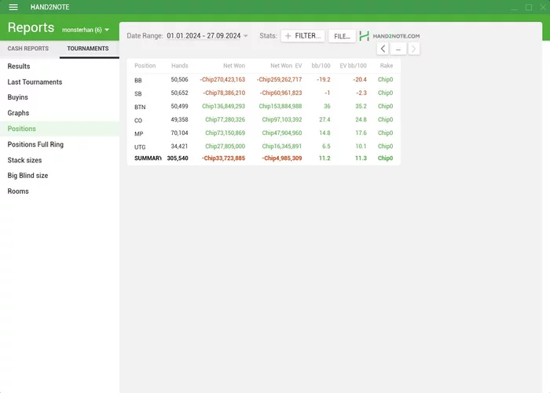Screen dimensions: 550x393
Task: Select the BB position row
Action: (264, 80)
